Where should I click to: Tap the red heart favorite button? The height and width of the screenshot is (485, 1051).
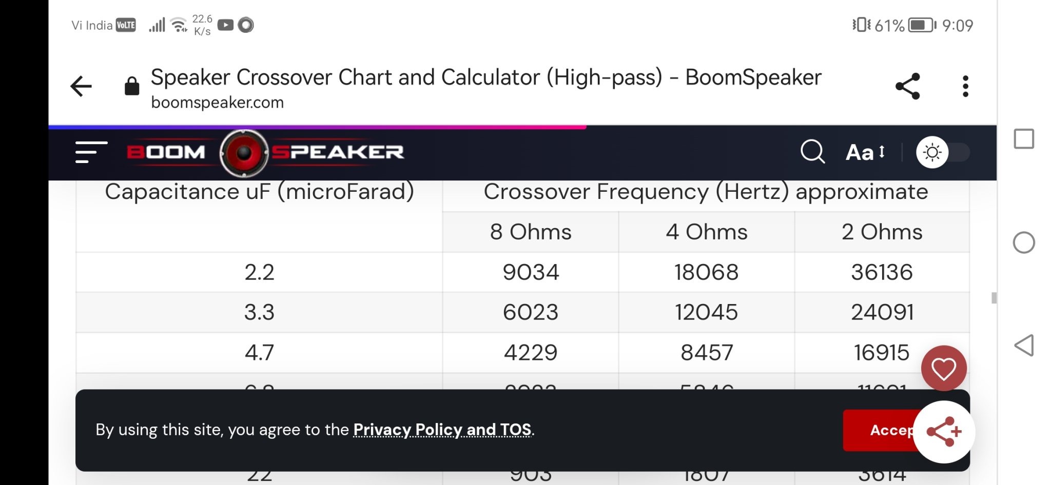coord(943,368)
